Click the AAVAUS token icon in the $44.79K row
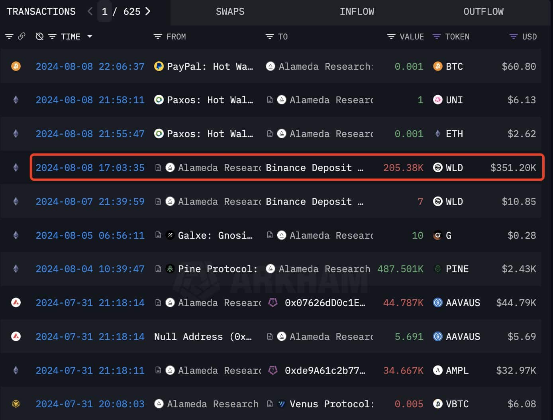This screenshot has width=553, height=420. coord(437,302)
